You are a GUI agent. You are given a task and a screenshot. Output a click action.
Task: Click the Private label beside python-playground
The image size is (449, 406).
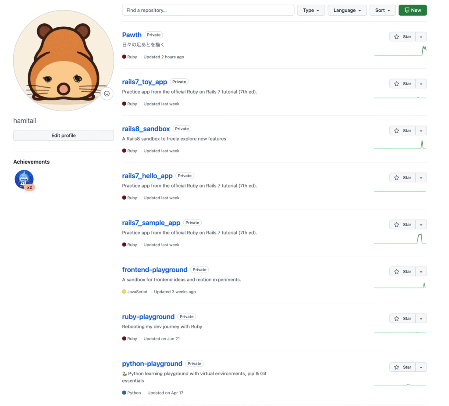point(195,364)
